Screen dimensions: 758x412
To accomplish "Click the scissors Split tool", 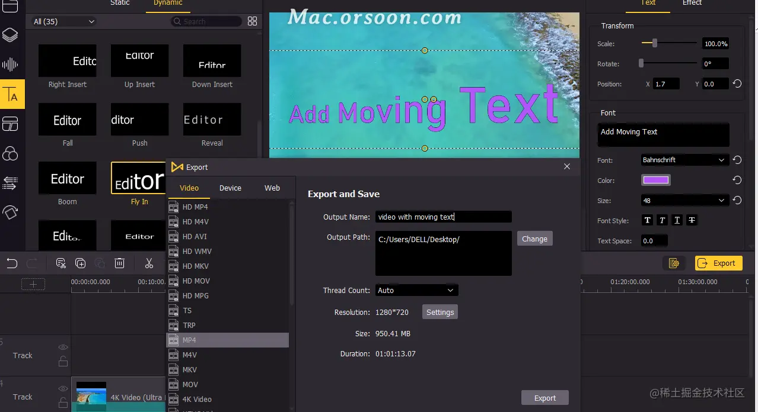I will click(149, 263).
